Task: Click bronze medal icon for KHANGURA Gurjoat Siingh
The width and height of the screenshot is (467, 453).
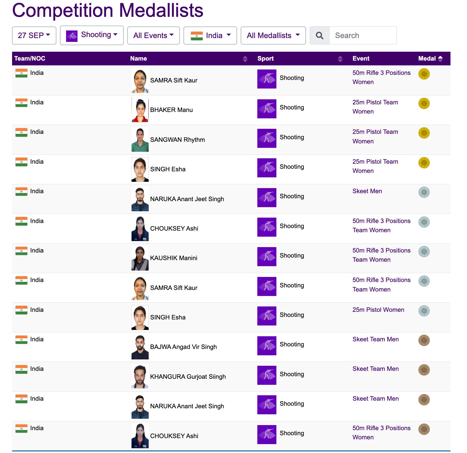Action: pyautogui.click(x=424, y=370)
